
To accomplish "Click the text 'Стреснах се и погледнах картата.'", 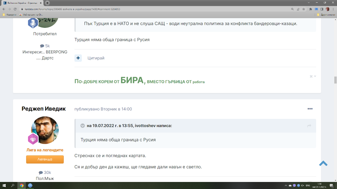I will [110, 156].
